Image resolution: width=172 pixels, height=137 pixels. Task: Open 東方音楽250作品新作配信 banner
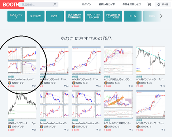(x=74, y=16)
